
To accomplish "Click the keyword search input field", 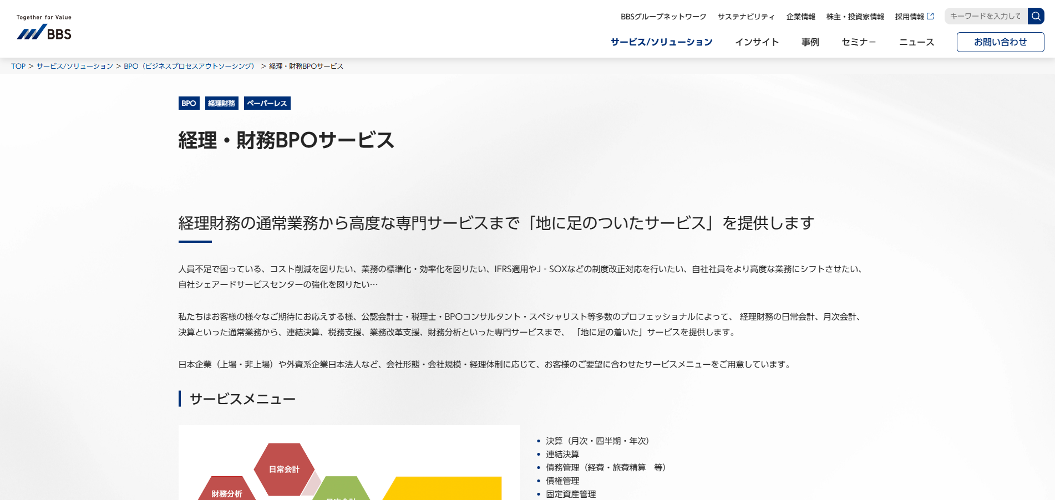I will coord(986,16).
